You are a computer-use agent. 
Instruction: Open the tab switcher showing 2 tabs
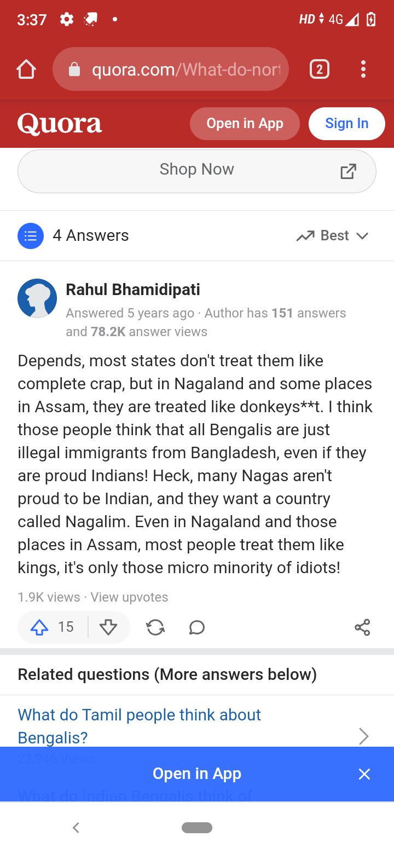click(320, 70)
